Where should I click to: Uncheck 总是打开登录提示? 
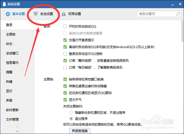(x=65, y=40)
